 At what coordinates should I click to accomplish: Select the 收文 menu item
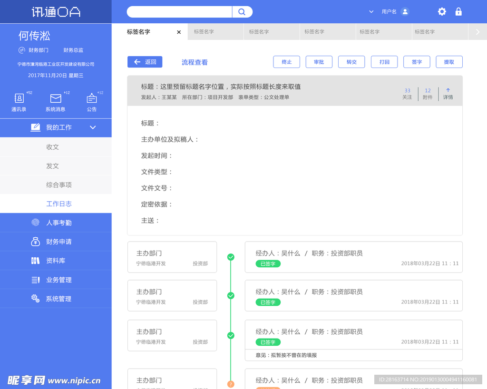56,147
